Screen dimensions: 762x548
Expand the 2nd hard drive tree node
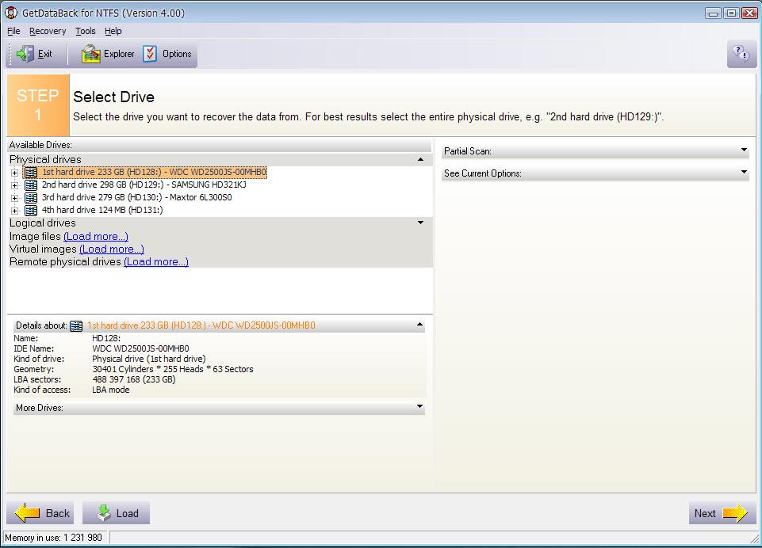[14, 185]
